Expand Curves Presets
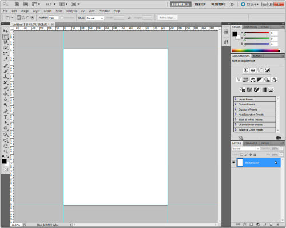 tap(236, 104)
